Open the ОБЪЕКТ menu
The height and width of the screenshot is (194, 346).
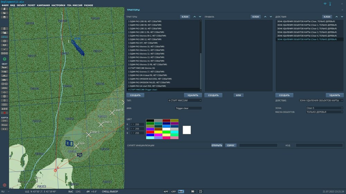(21, 5)
